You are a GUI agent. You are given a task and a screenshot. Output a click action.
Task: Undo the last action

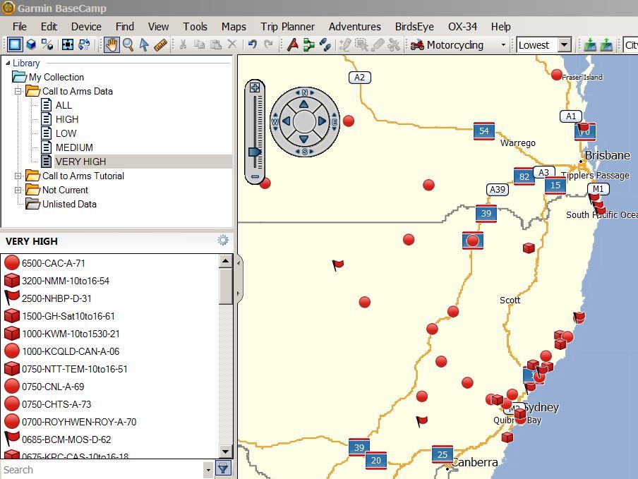click(253, 44)
